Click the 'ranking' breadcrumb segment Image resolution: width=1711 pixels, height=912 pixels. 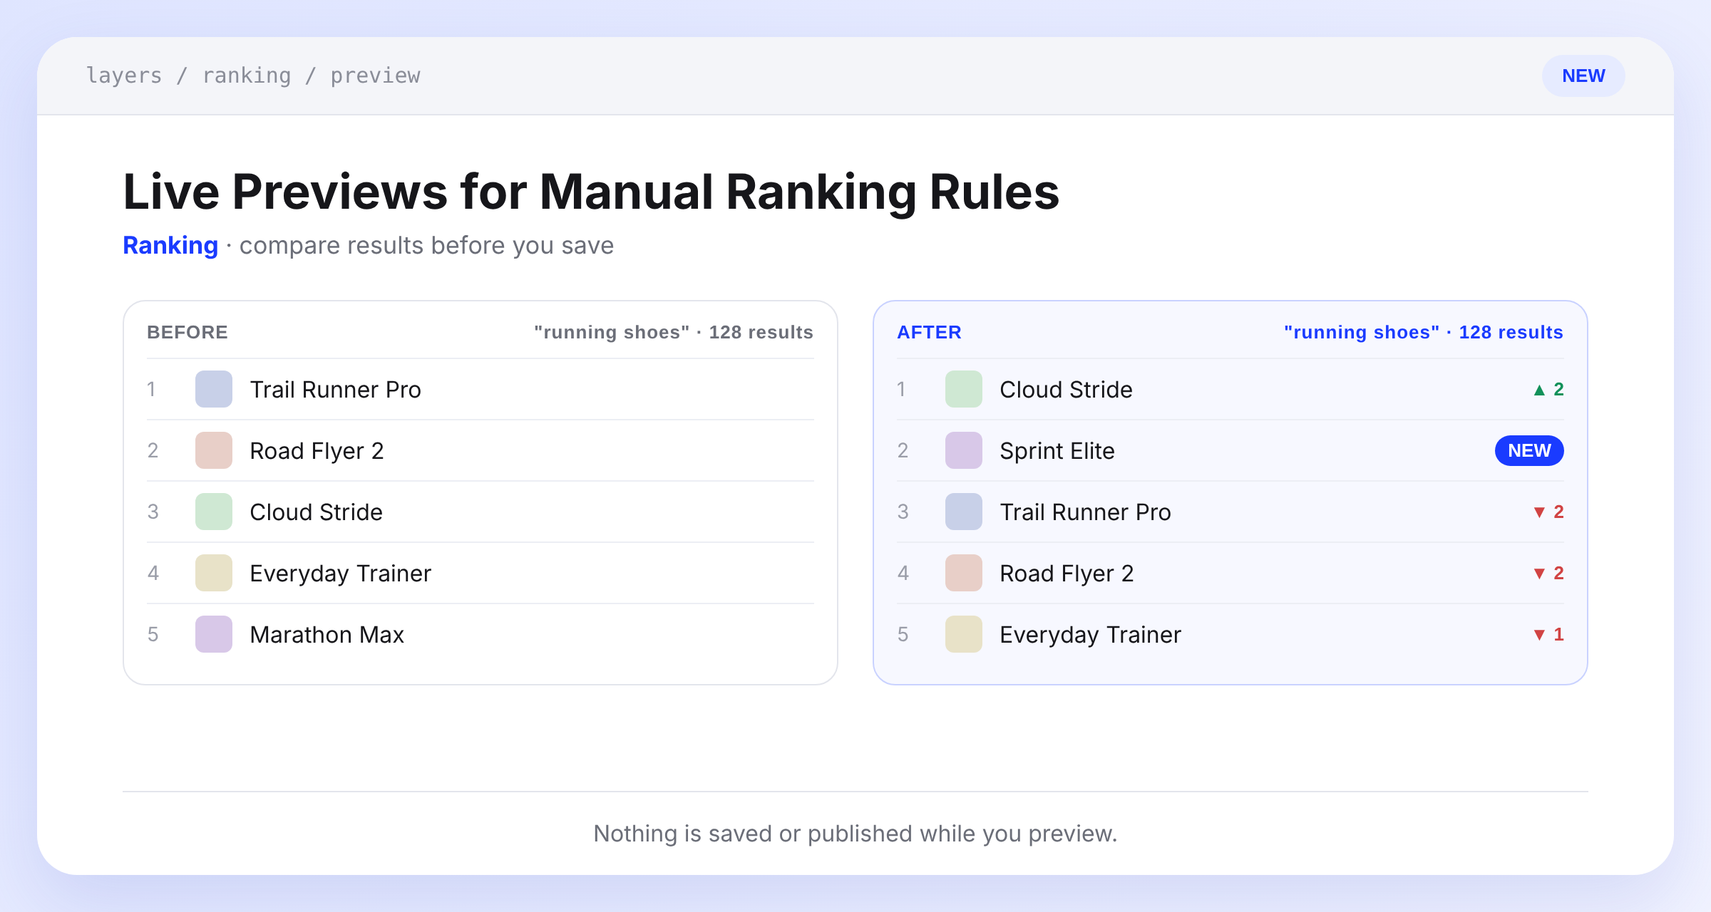[247, 76]
